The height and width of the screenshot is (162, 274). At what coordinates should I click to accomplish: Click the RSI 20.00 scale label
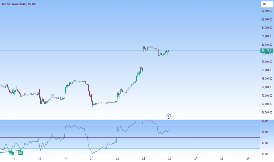tap(265, 154)
